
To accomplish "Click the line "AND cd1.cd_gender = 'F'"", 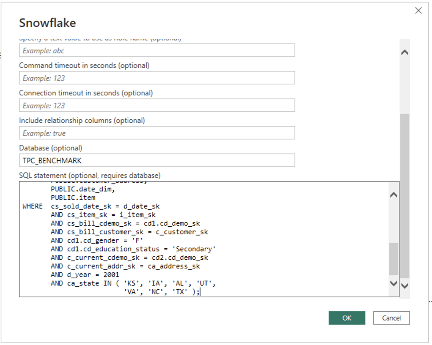I will (x=97, y=240).
